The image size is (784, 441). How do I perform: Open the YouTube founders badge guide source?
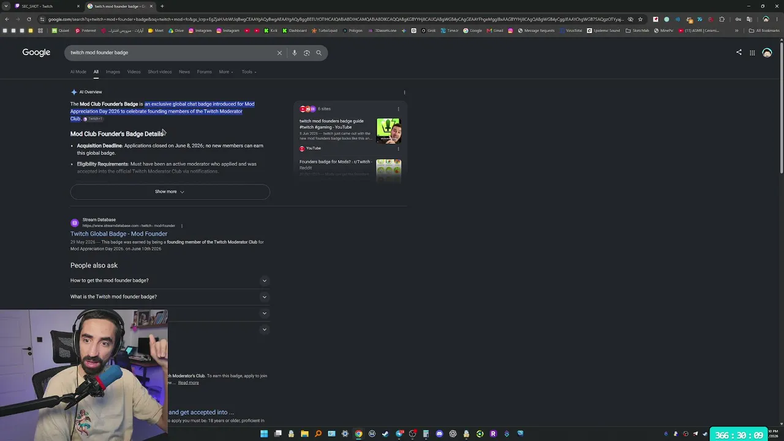[x=331, y=124]
